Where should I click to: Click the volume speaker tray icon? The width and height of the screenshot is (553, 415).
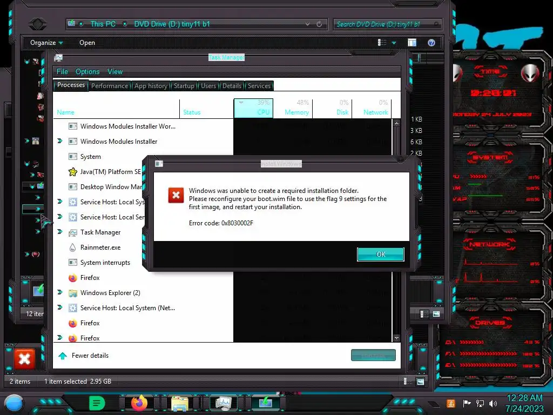coord(493,403)
